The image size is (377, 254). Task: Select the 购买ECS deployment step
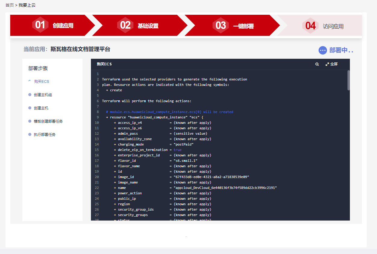click(x=42, y=82)
